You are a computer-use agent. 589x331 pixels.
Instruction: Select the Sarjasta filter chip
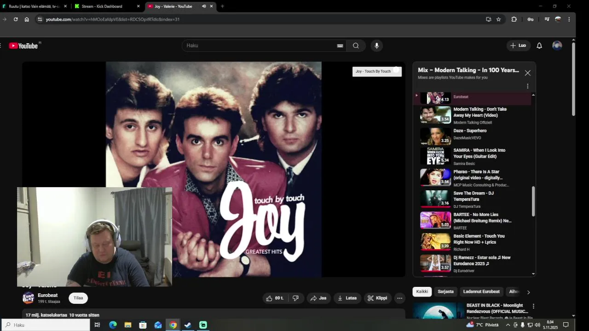tap(445, 292)
